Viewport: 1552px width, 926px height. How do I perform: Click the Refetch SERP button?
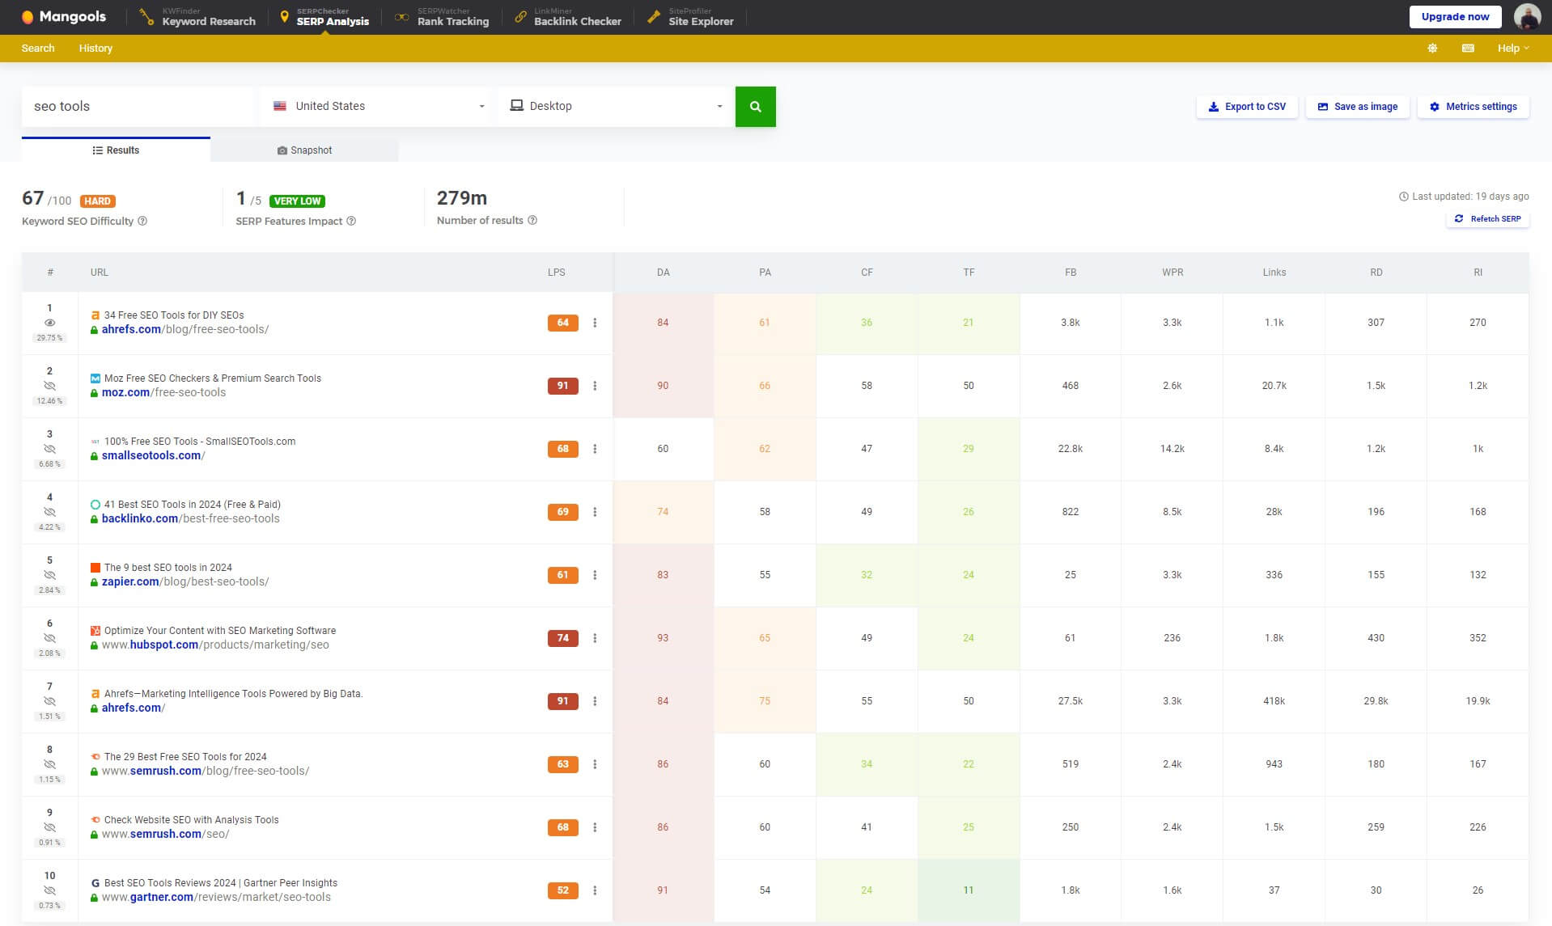1487,219
